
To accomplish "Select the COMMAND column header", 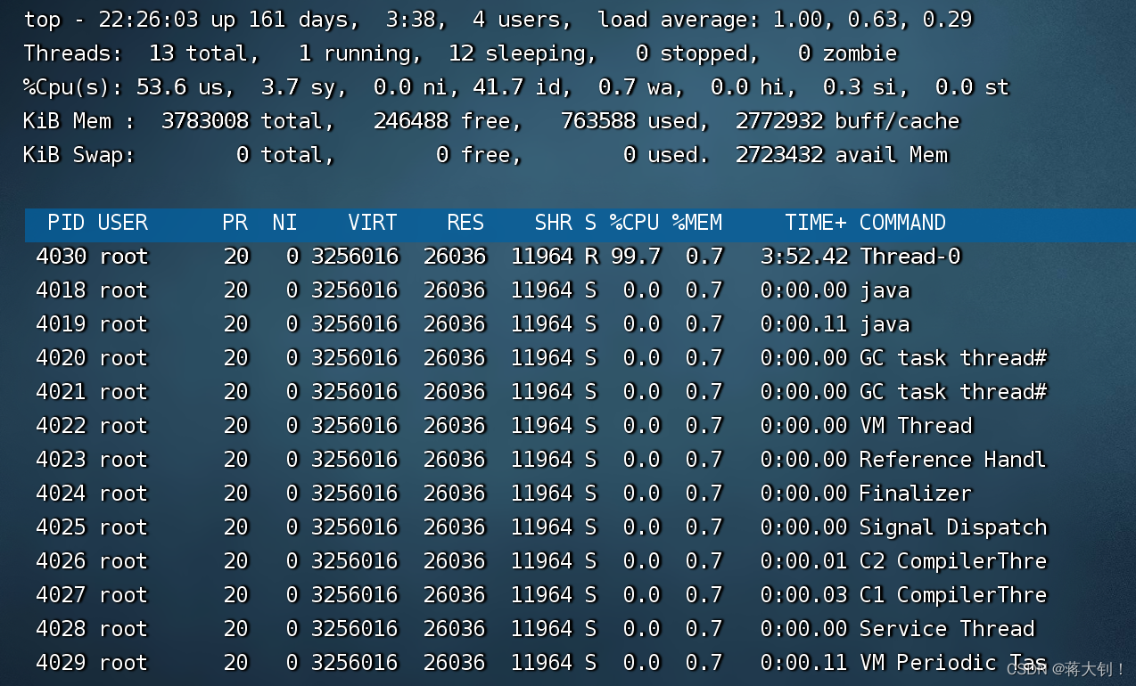I will [902, 223].
